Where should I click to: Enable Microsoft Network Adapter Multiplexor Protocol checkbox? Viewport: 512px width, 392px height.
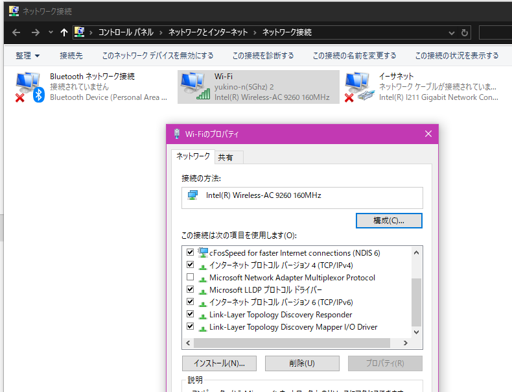point(190,277)
